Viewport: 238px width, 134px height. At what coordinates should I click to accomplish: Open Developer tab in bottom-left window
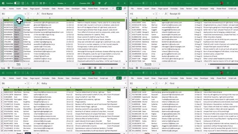click(75, 78)
